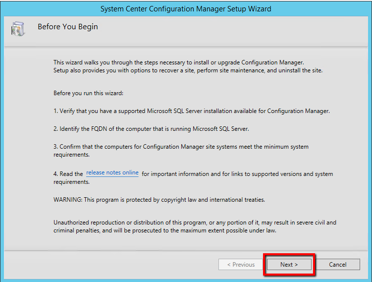Image resolution: width=372 pixels, height=282 pixels.
Task: Click the greyed-out Previous button
Action: [241, 265]
